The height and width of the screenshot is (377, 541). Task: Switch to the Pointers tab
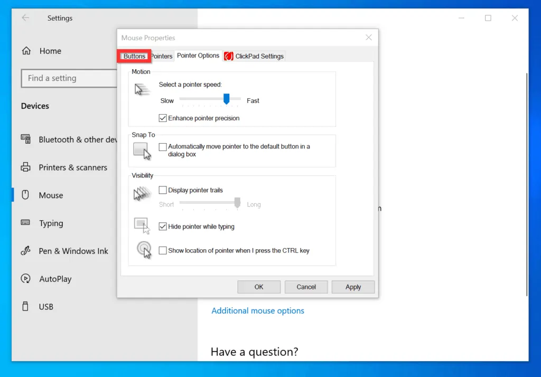162,56
